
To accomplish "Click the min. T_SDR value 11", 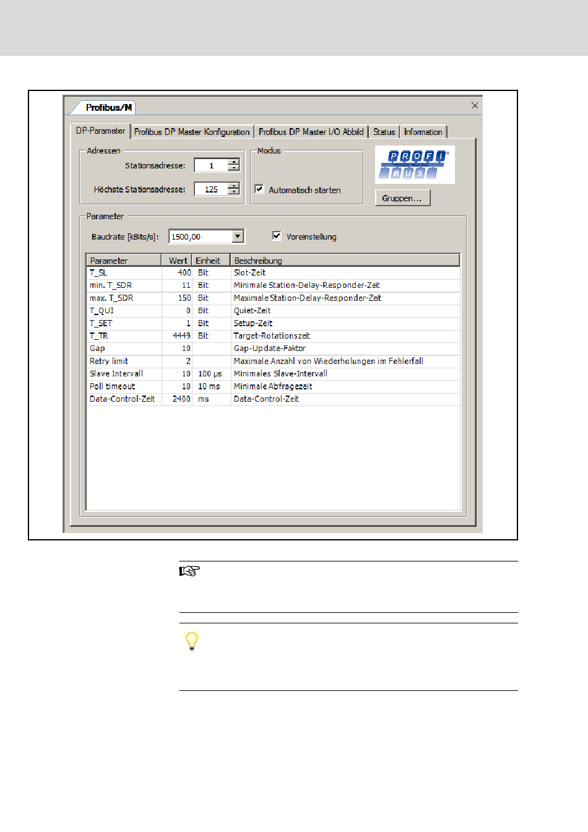I will point(176,285).
